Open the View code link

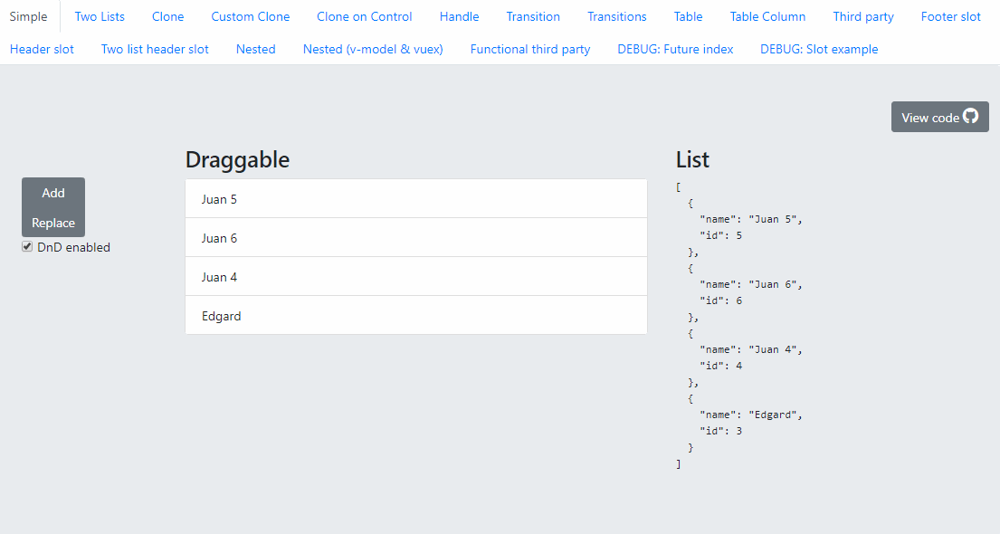(x=932, y=117)
